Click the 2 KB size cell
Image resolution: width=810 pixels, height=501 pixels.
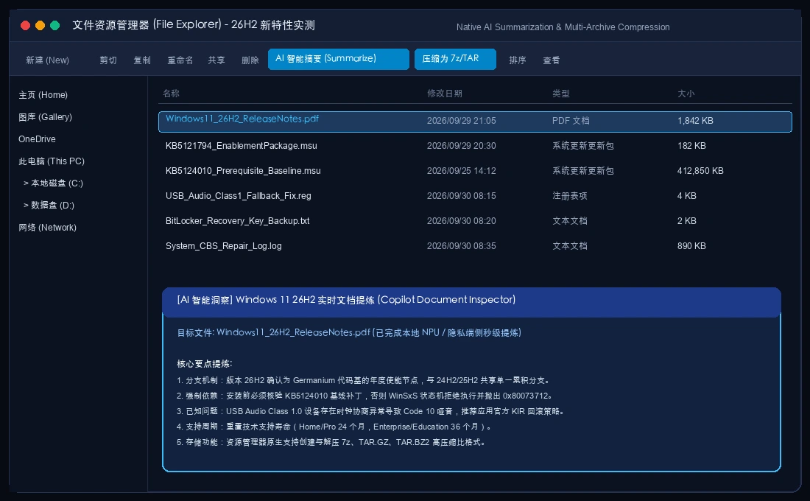[687, 221]
